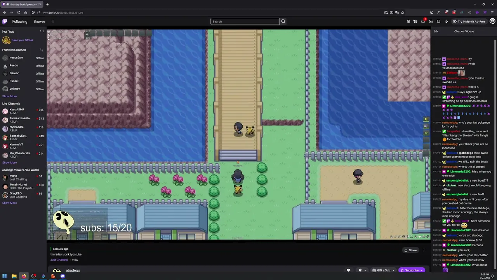
Task: Collapse the Chat on Videos panel
Action: [436, 31]
